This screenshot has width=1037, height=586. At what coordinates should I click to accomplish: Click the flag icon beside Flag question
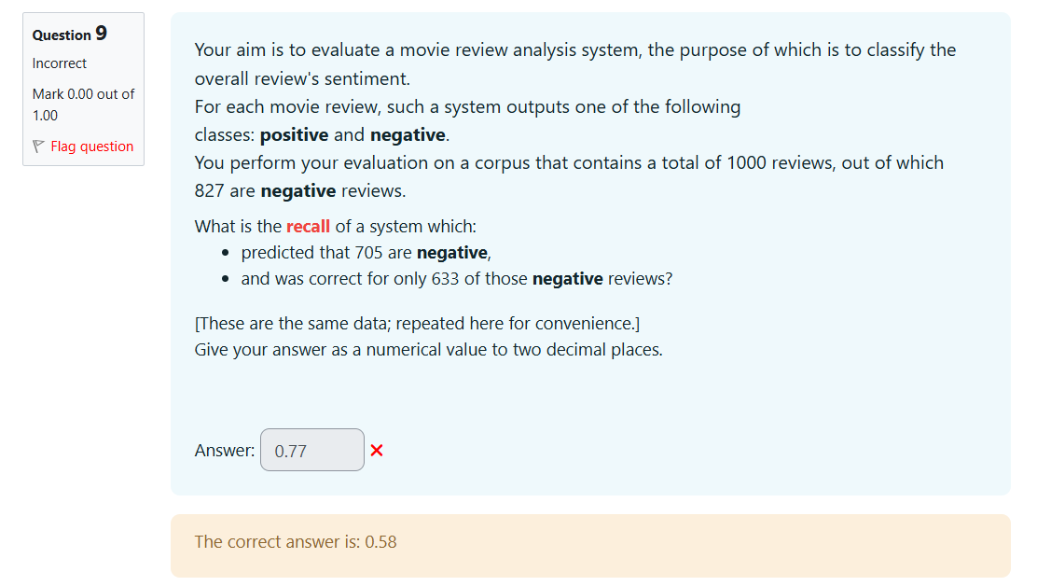pos(37,146)
